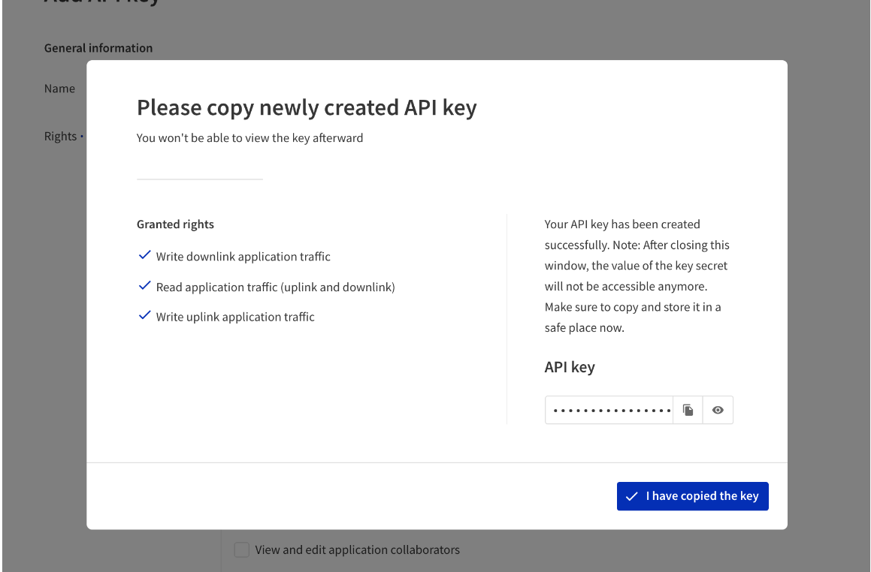Click the checkmark icon inside the blue button

click(631, 496)
